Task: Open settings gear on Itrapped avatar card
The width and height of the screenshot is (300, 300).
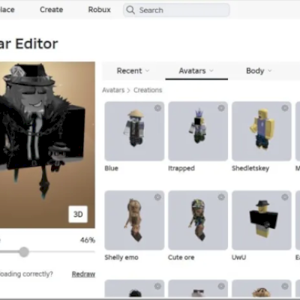Action: point(221,108)
